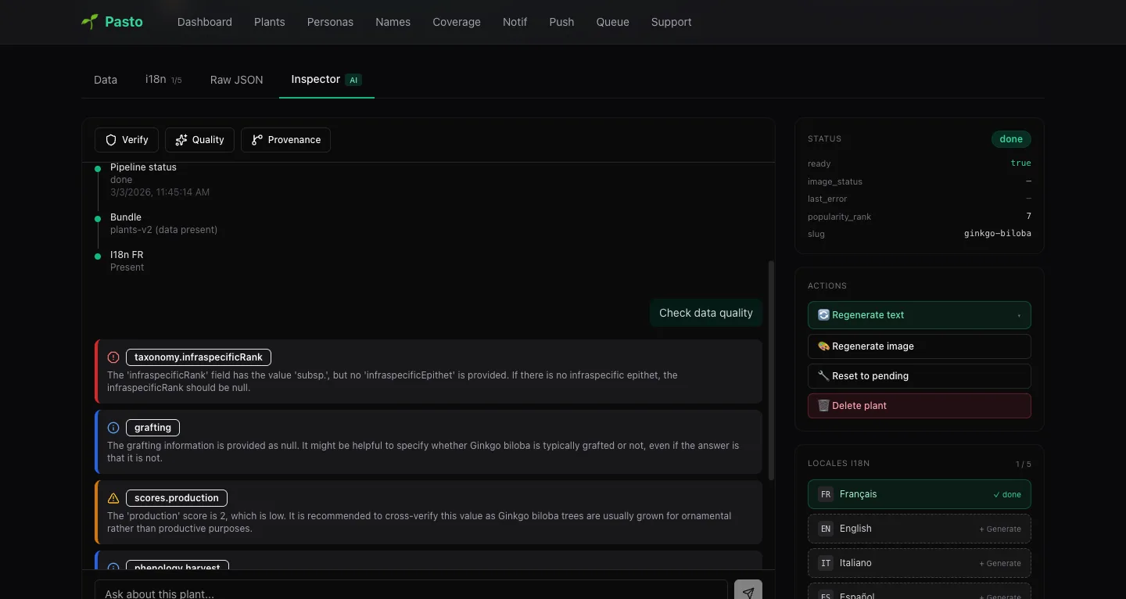This screenshot has height=599, width=1126.
Task: Switch to the i18n tab
Action: pyautogui.click(x=163, y=80)
